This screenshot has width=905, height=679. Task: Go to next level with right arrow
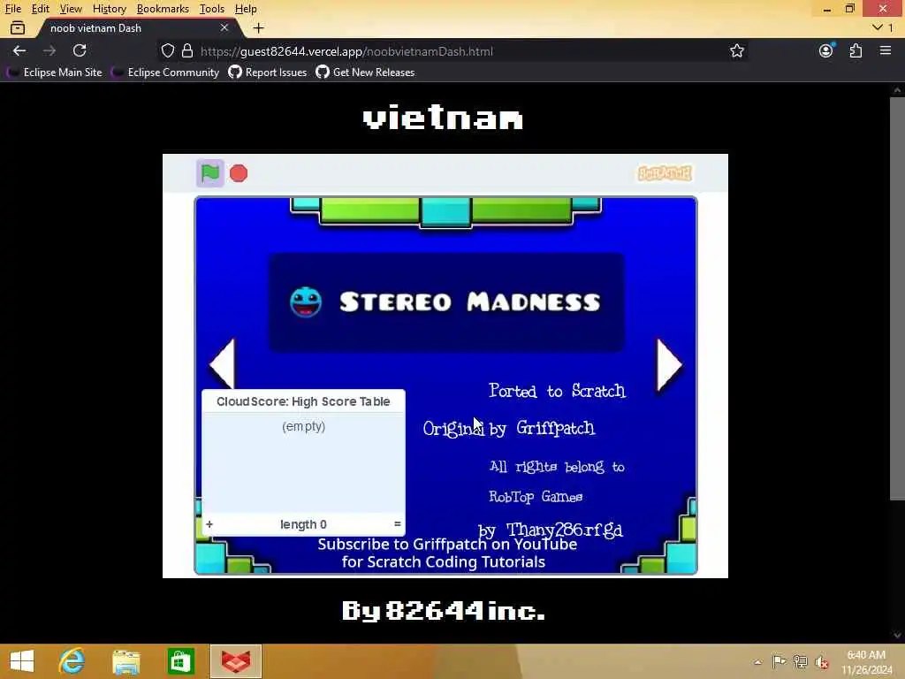click(x=670, y=363)
